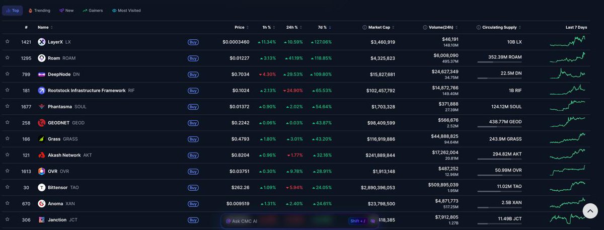The width and height of the screenshot is (604, 230).
Task: Click the Phantasma SOUL logo
Action: (x=42, y=106)
